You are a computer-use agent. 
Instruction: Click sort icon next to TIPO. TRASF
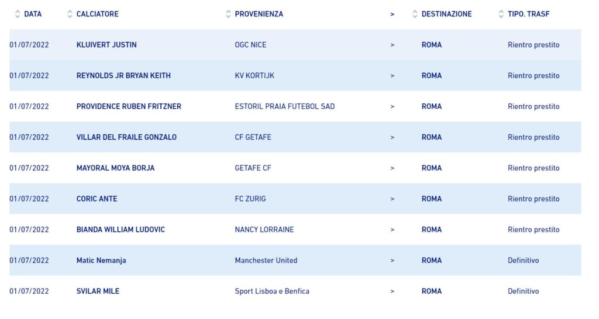click(501, 14)
